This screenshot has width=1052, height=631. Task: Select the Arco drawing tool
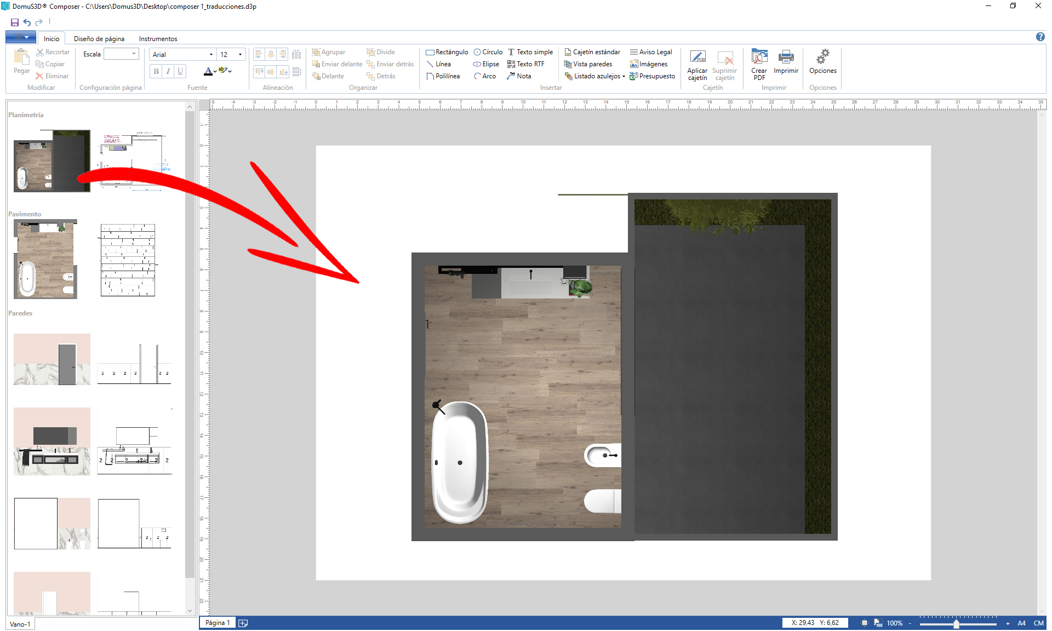(485, 76)
